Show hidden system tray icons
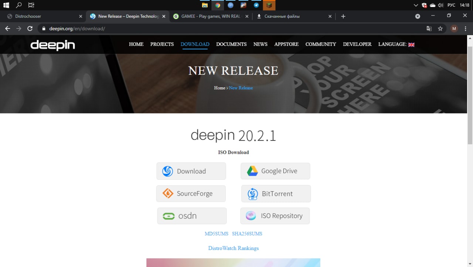Image resolution: width=473 pixels, height=267 pixels. tap(416, 5)
